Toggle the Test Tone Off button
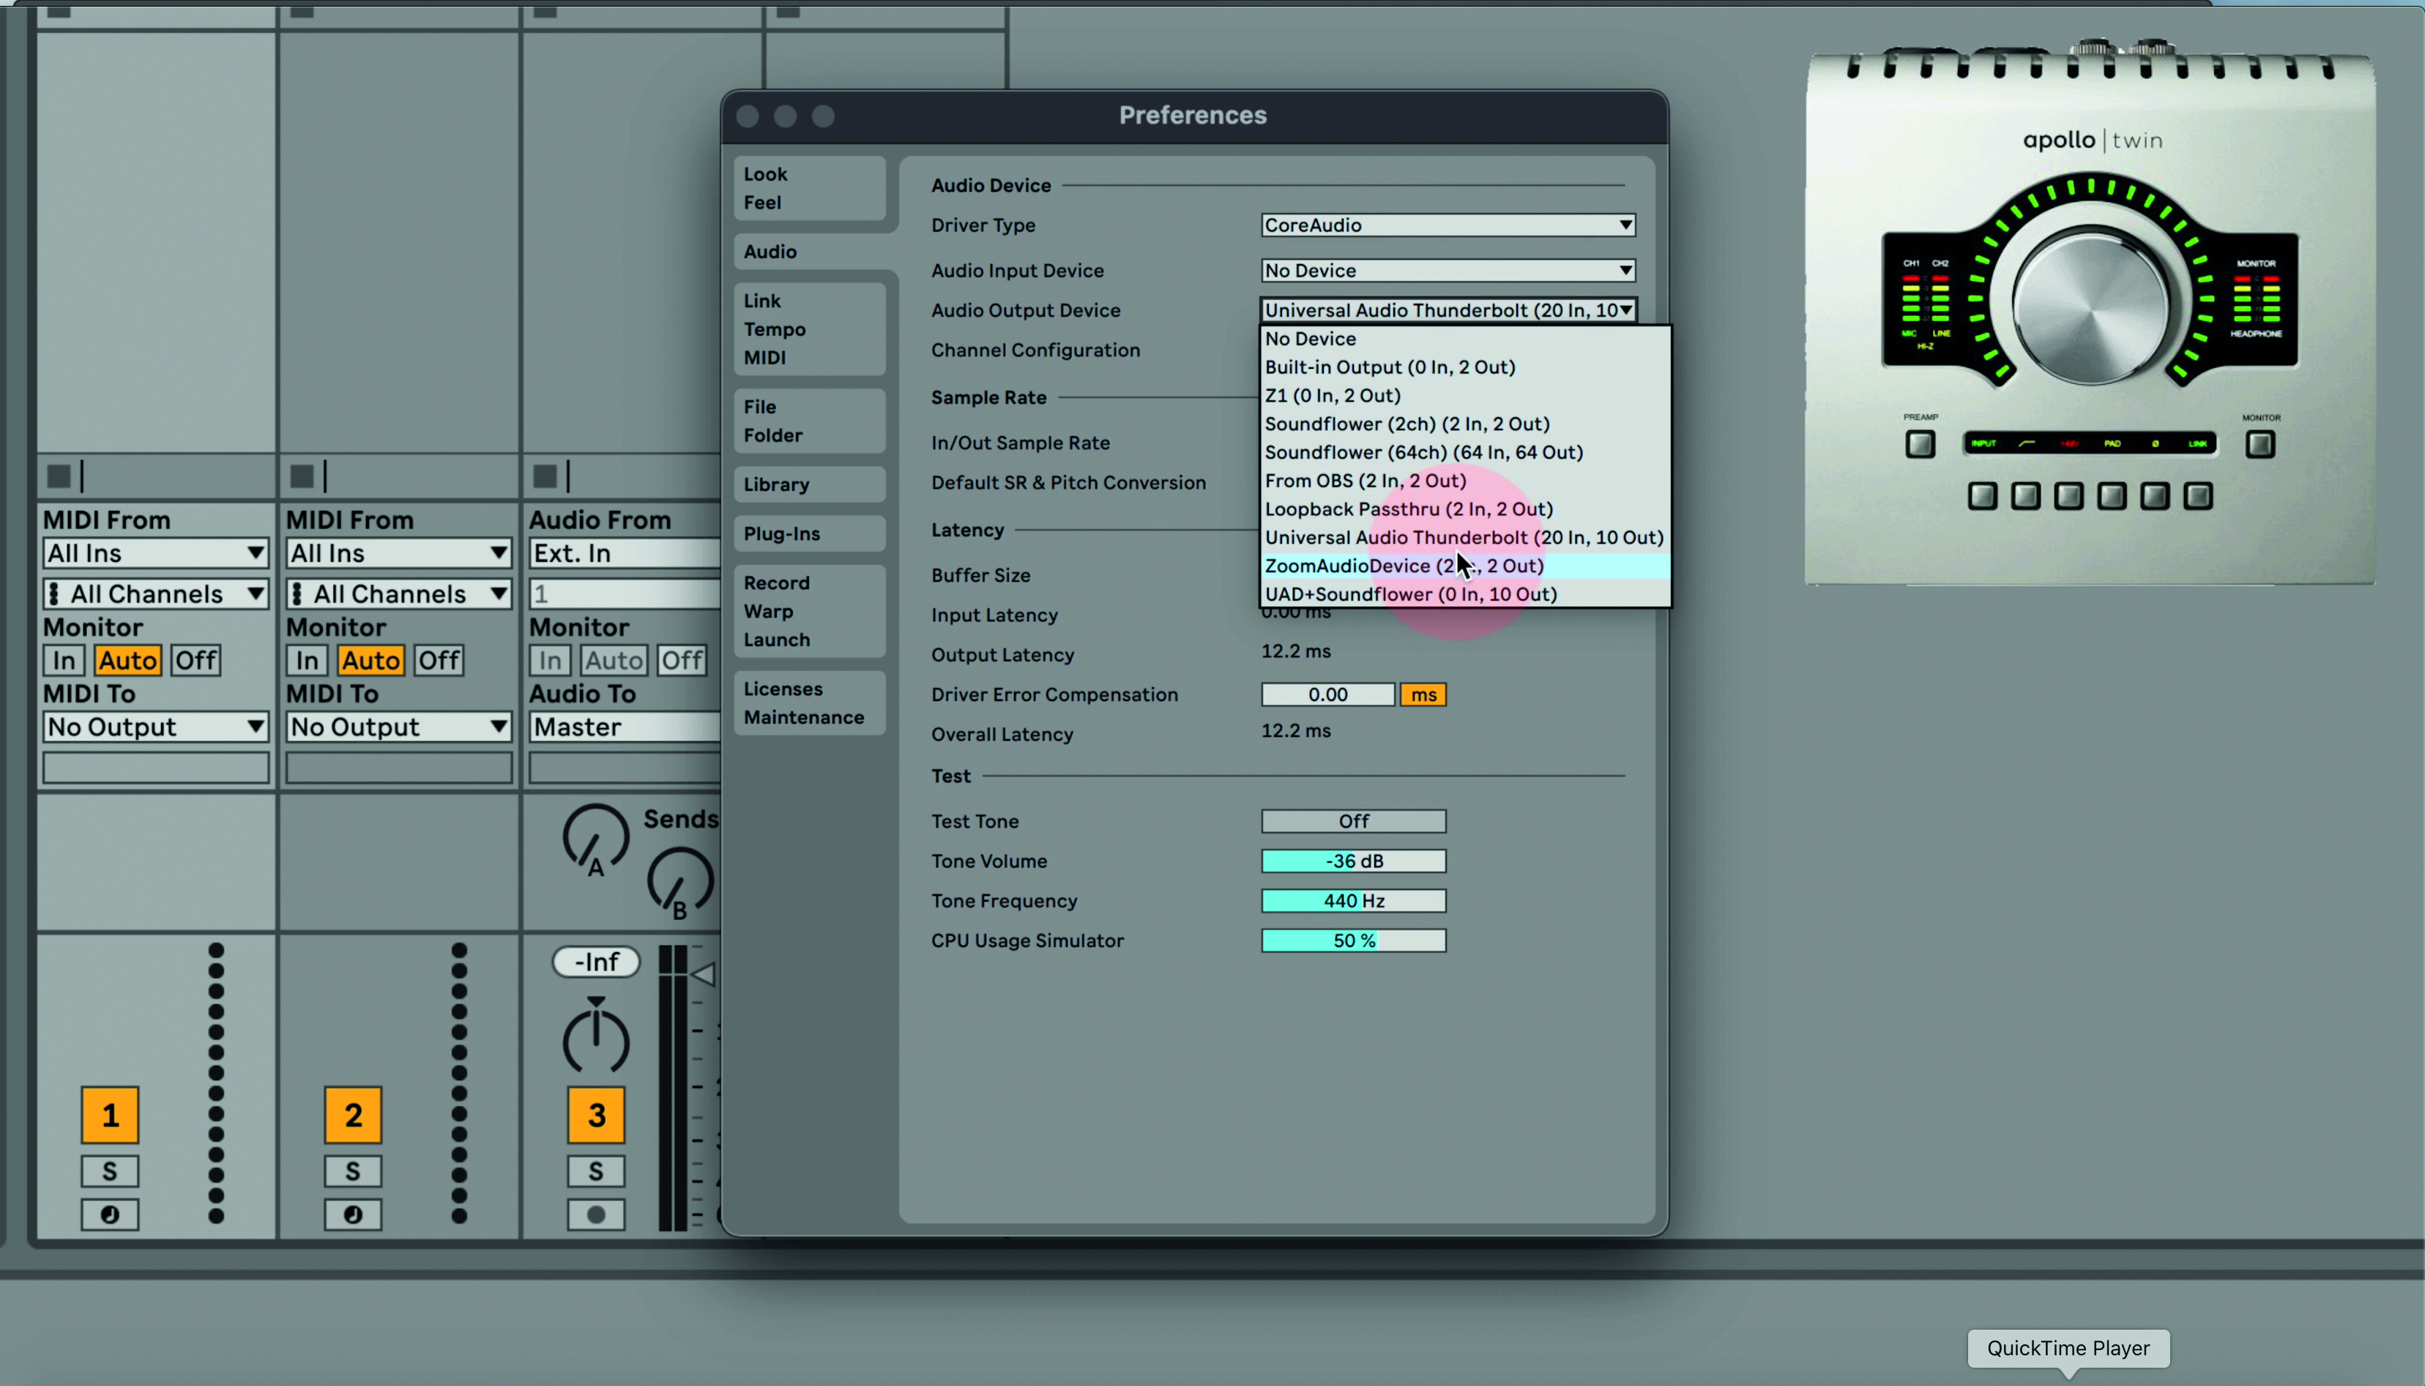The width and height of the screenshot is (2425, 1386). click(1354, 822)
